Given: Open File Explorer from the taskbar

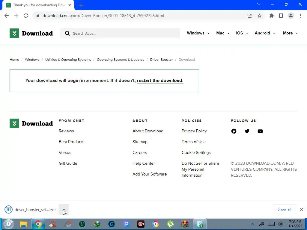Looking at the screenshot, I should (23, 224).
